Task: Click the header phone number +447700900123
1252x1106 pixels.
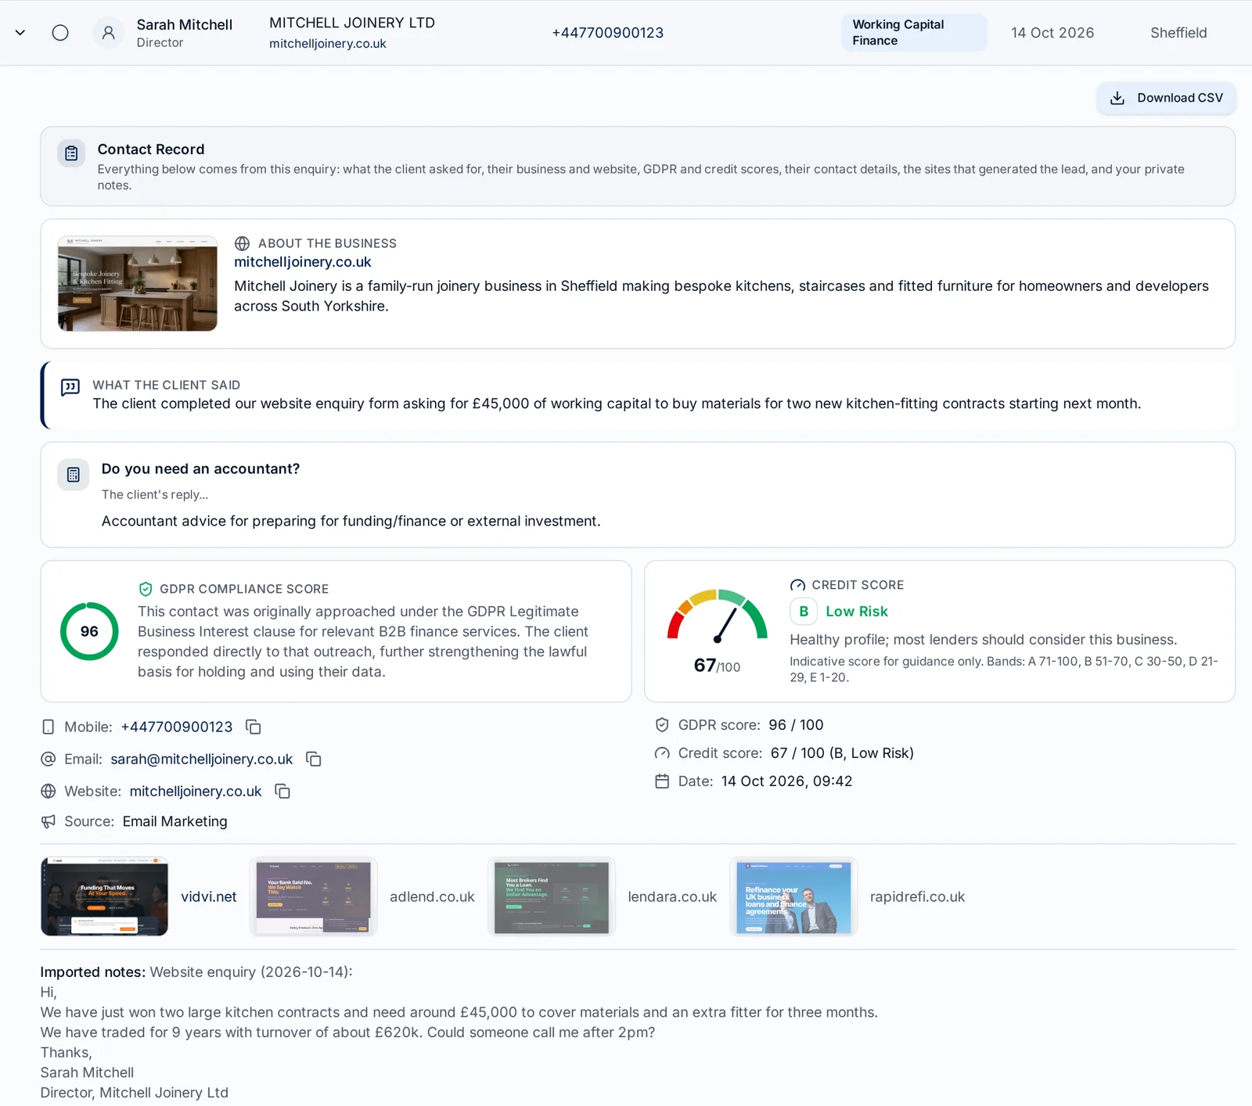Action: (608, 33)
